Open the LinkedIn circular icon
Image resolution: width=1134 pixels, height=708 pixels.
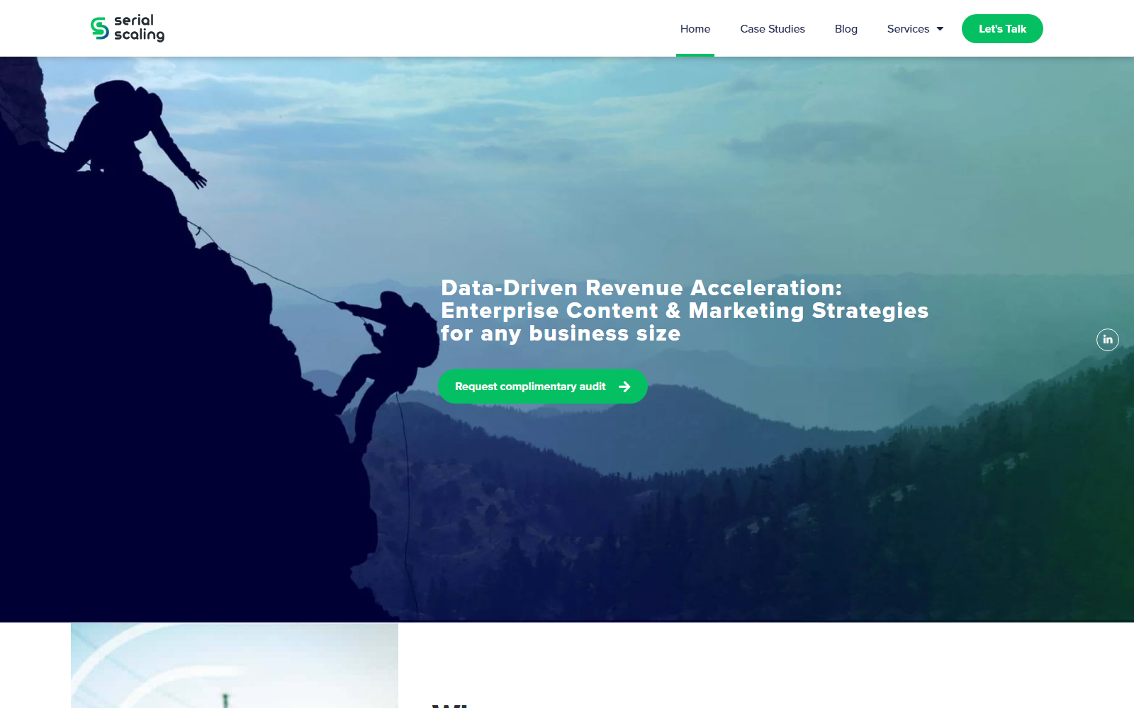point(1108,340)
